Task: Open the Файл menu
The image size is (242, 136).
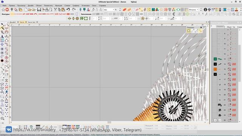Action: point(4,6)
